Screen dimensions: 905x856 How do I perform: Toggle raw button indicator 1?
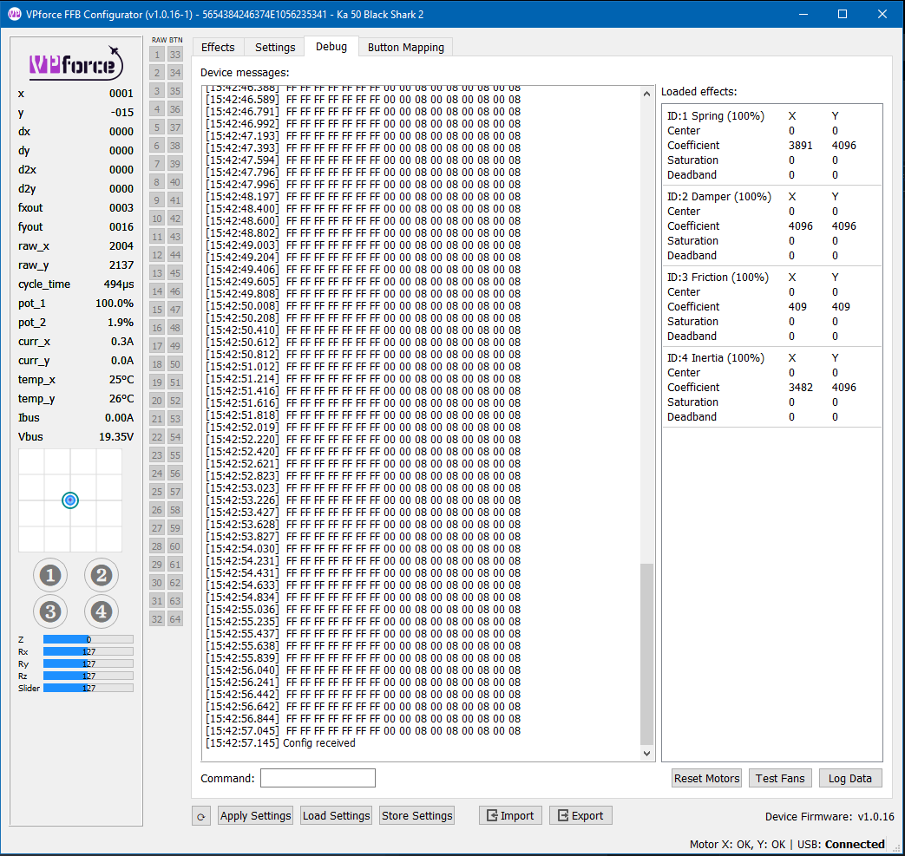(157, 55)
